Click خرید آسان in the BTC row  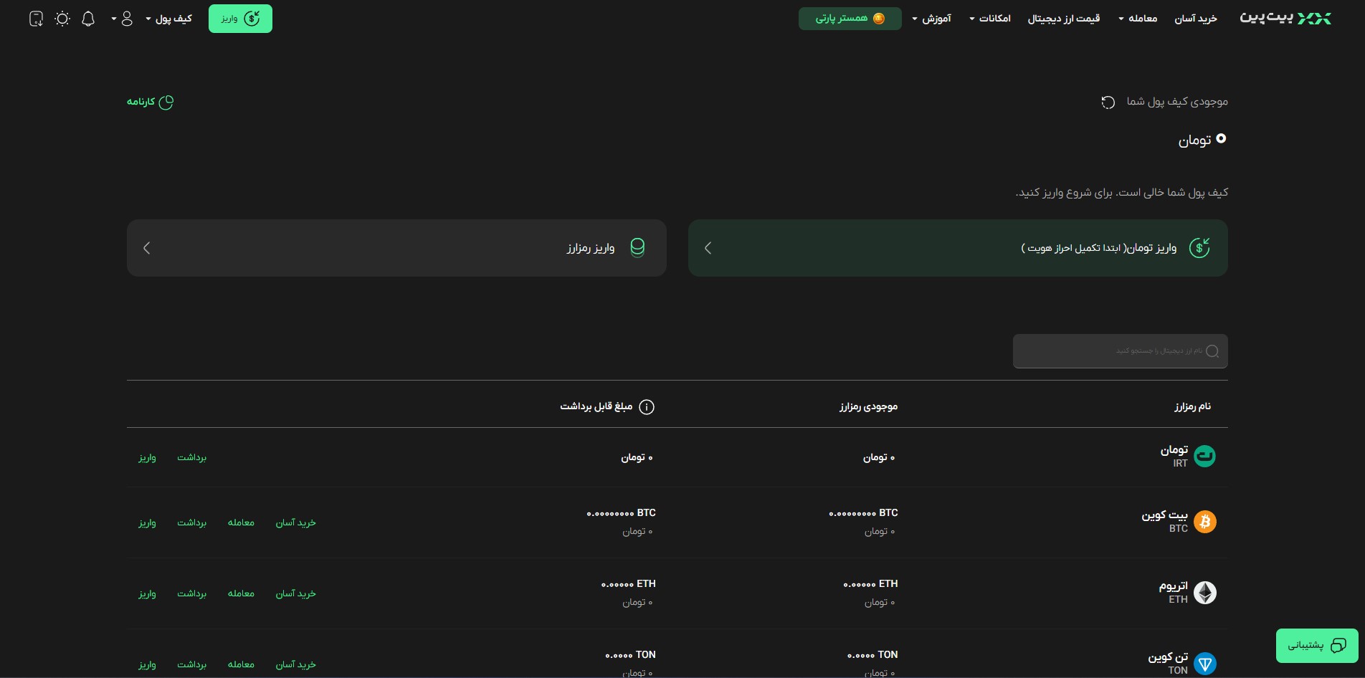tap(295, 522)
